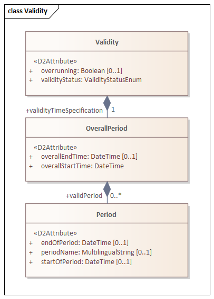Image resolution: width=214 pixels, height=299 pixels.
Task: Click the multiplicity 1 label
Action: click(113, 110)
